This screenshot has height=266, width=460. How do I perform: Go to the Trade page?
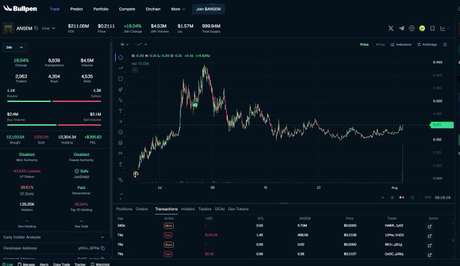[x=55, y=9]
